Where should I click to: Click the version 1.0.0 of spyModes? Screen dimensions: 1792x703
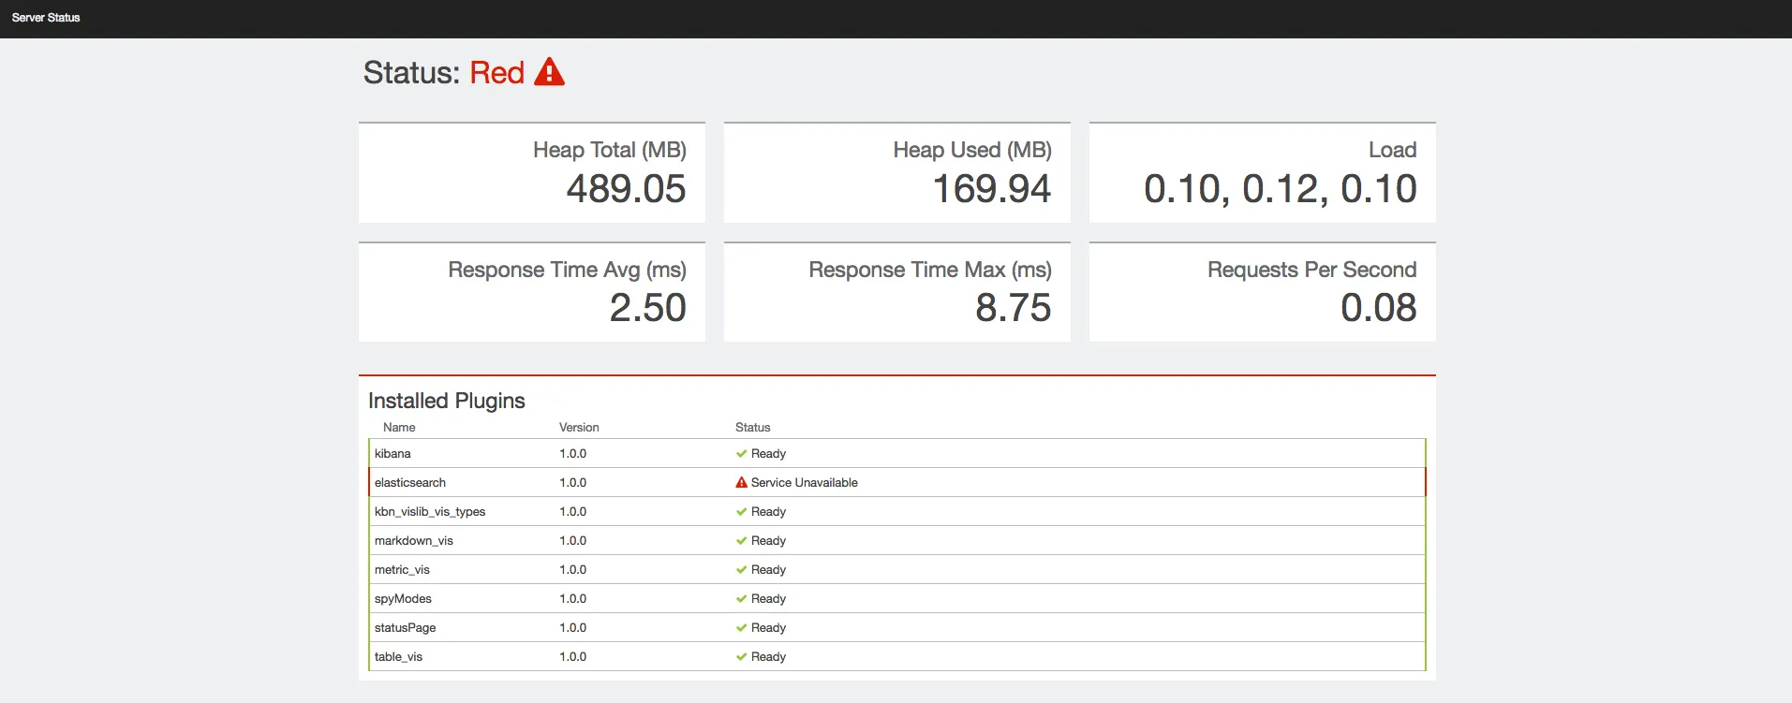pos(573,599)
